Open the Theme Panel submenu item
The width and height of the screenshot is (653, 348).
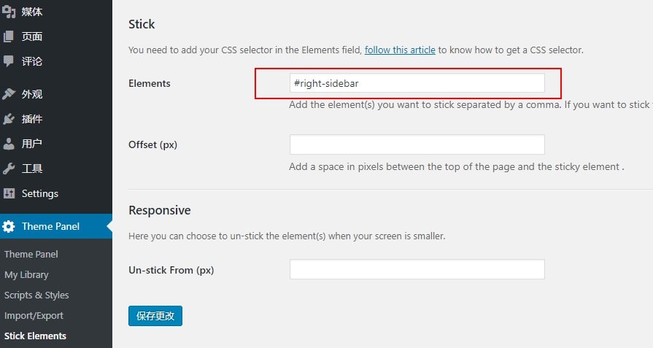[x=31, y=254]
